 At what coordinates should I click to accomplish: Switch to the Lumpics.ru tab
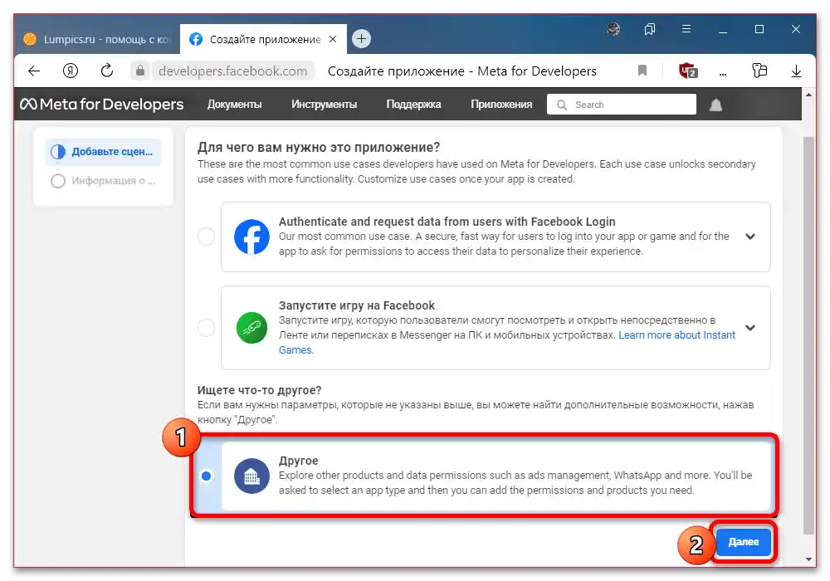pyautogui.click(x=98, y=39)
